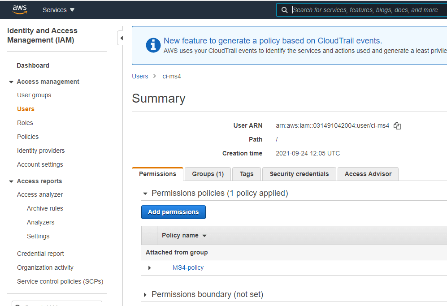
Task: Select Users in the sidebar
Action: (26, 109)
